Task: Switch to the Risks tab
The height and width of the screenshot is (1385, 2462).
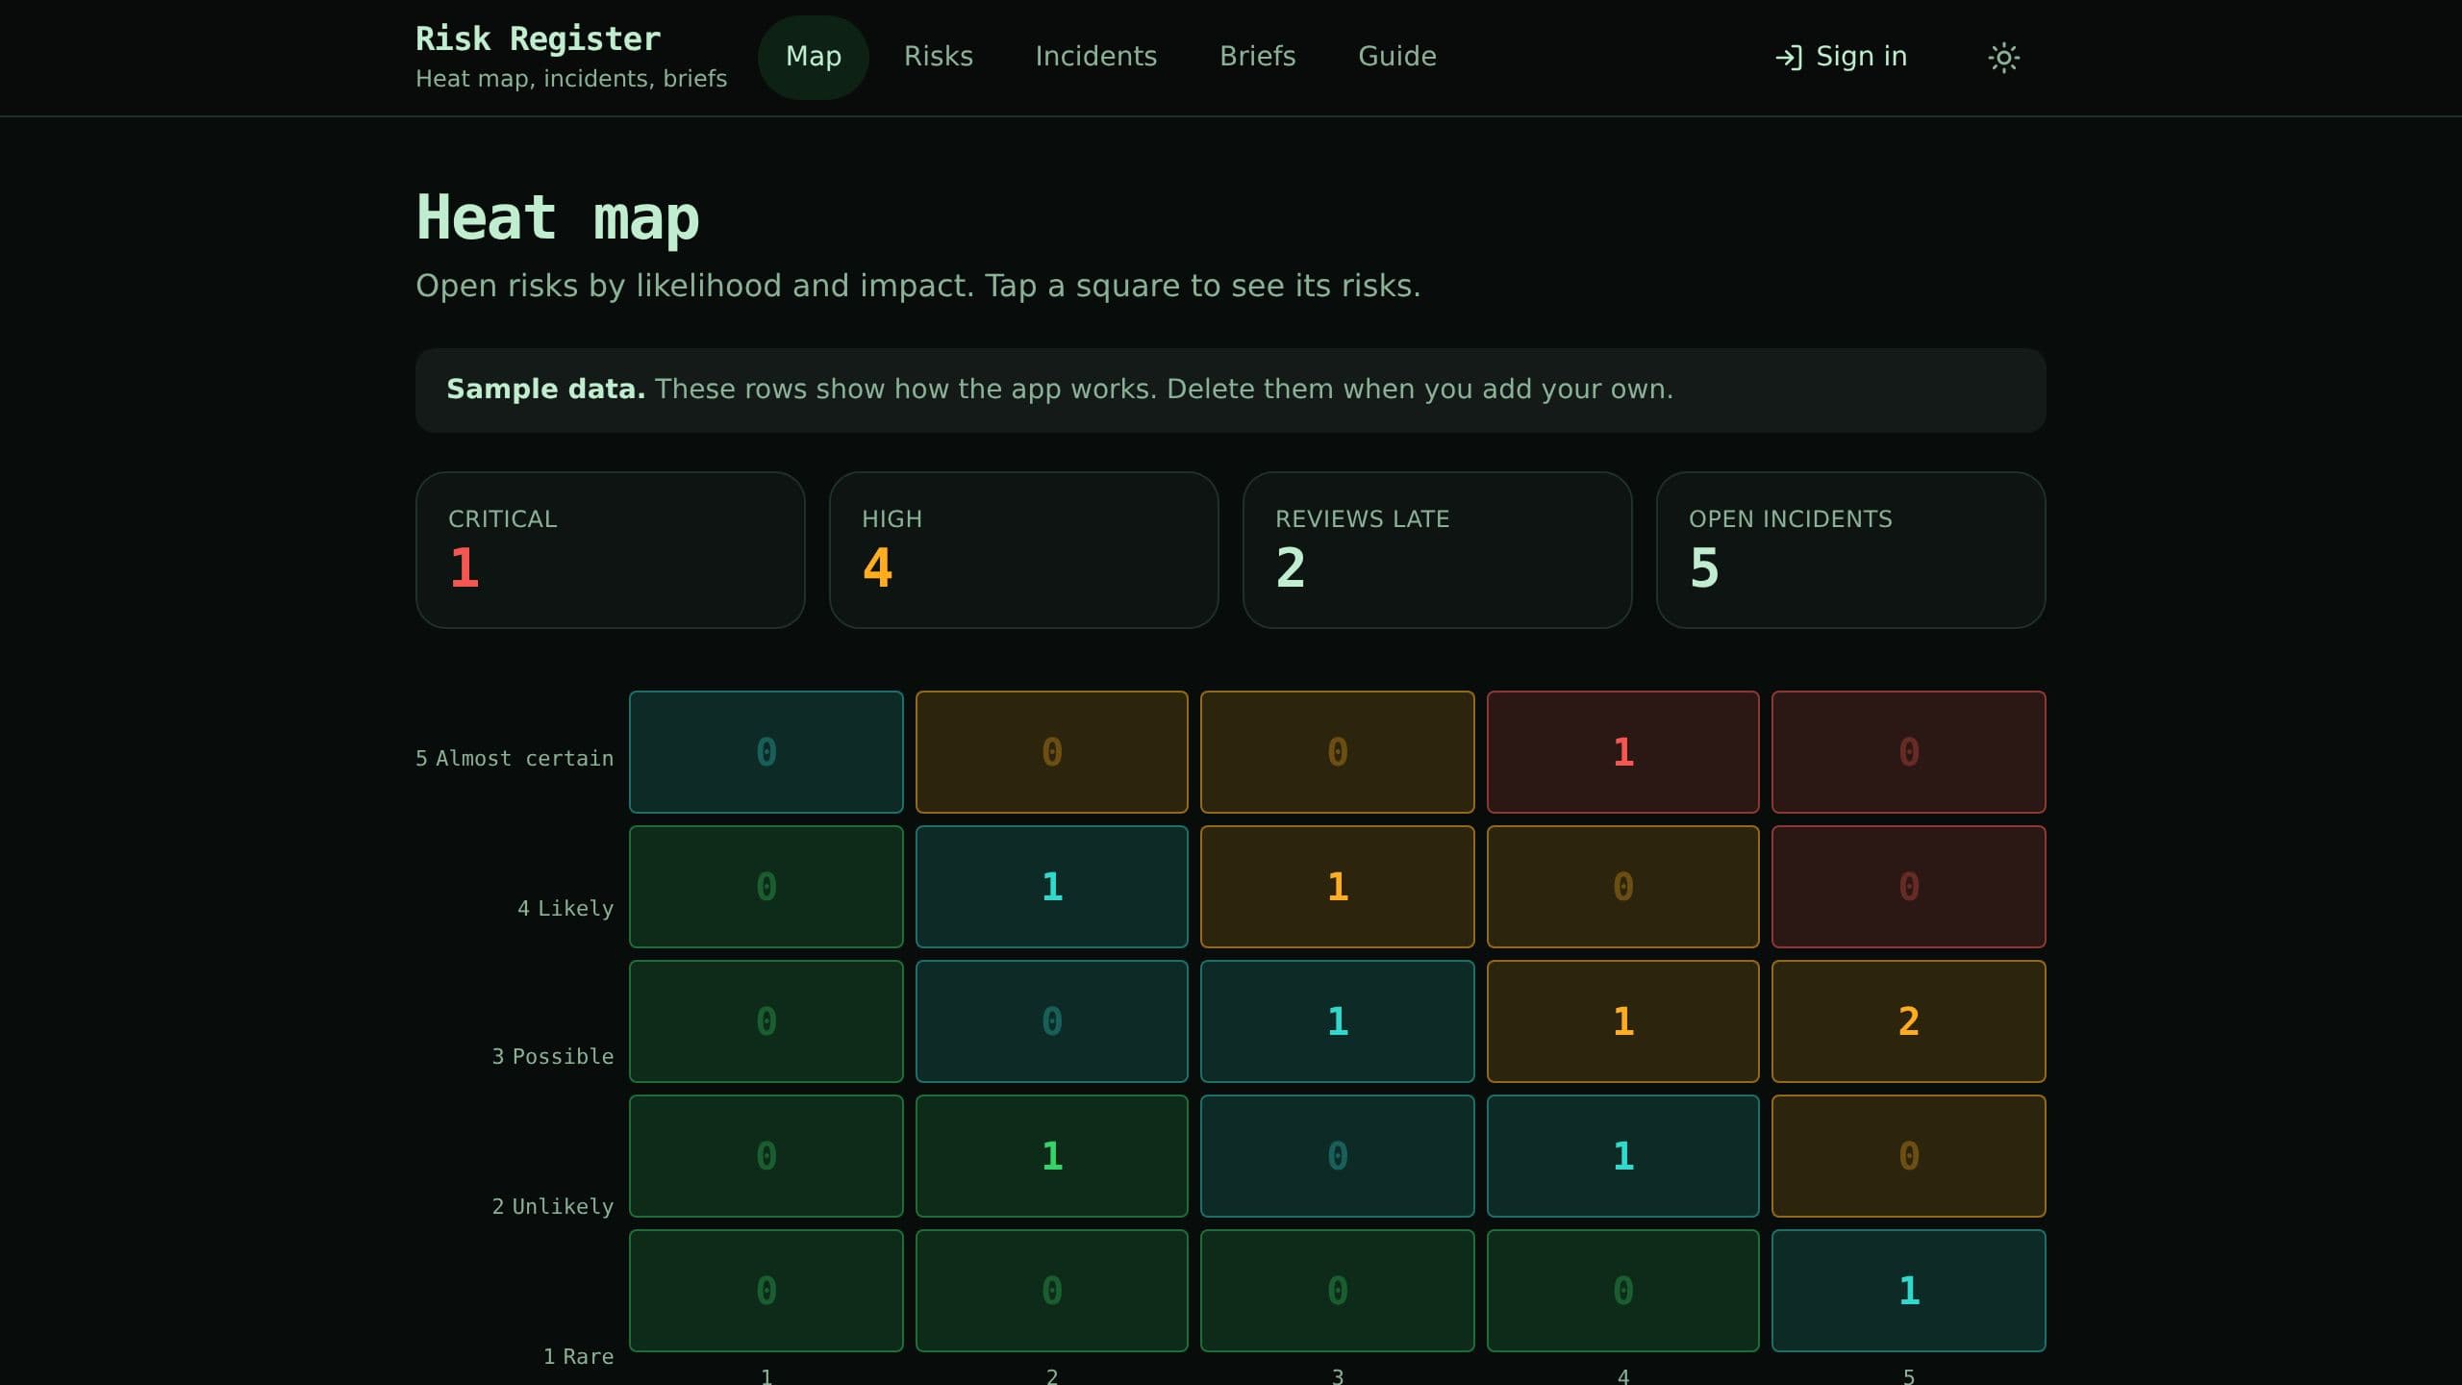Action: tap(939, 57)
